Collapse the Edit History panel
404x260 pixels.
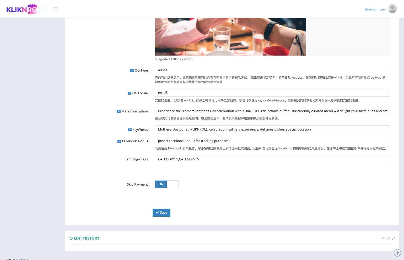pos(383,238)
